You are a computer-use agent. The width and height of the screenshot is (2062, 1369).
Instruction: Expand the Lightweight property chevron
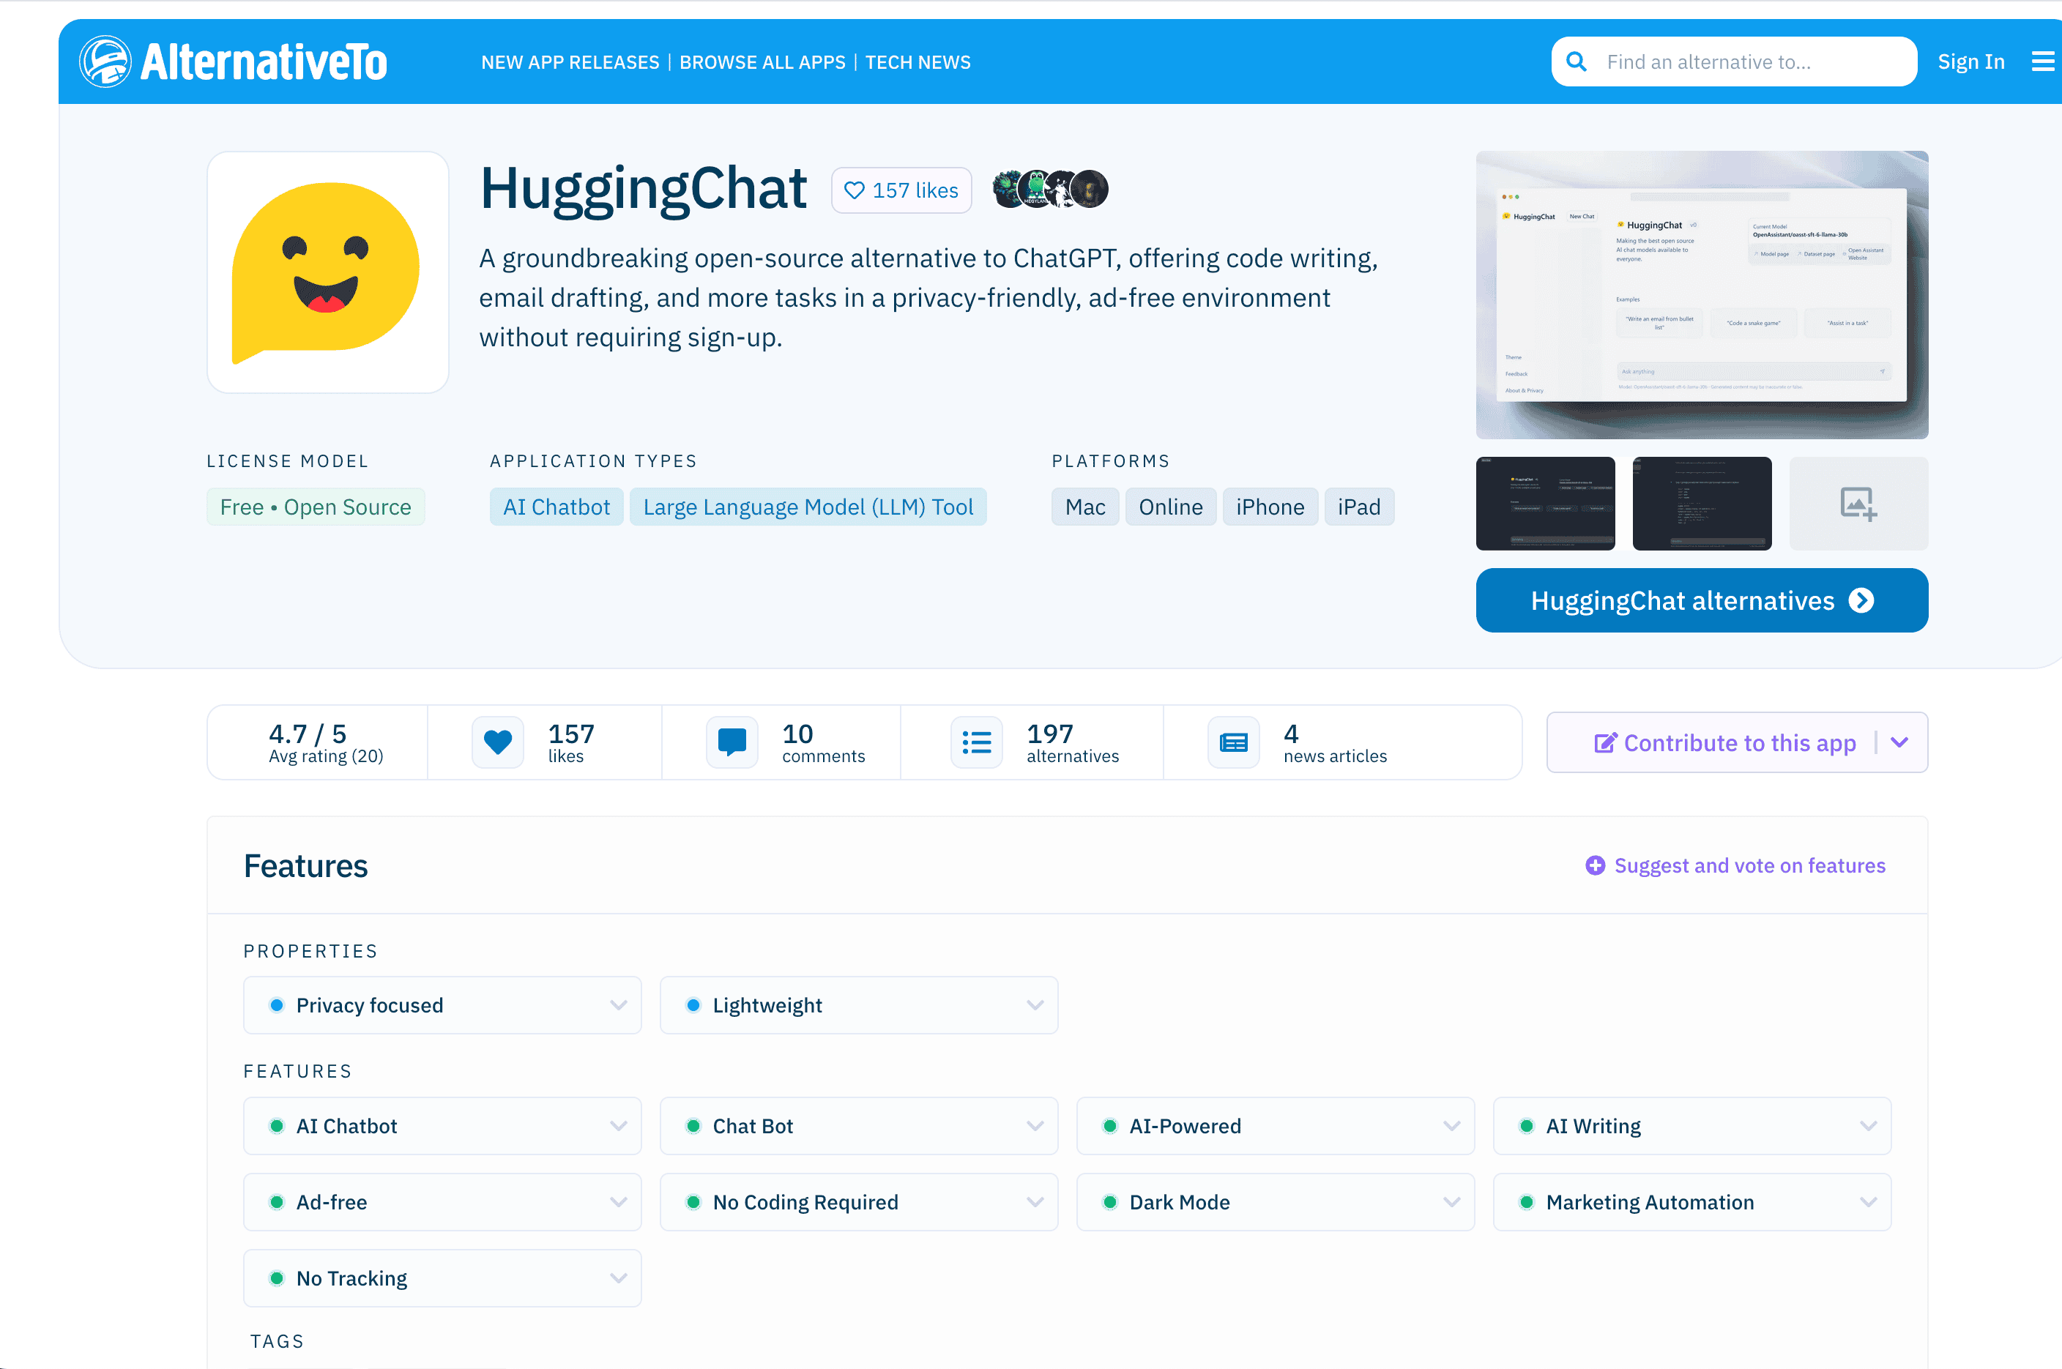1035,1005
